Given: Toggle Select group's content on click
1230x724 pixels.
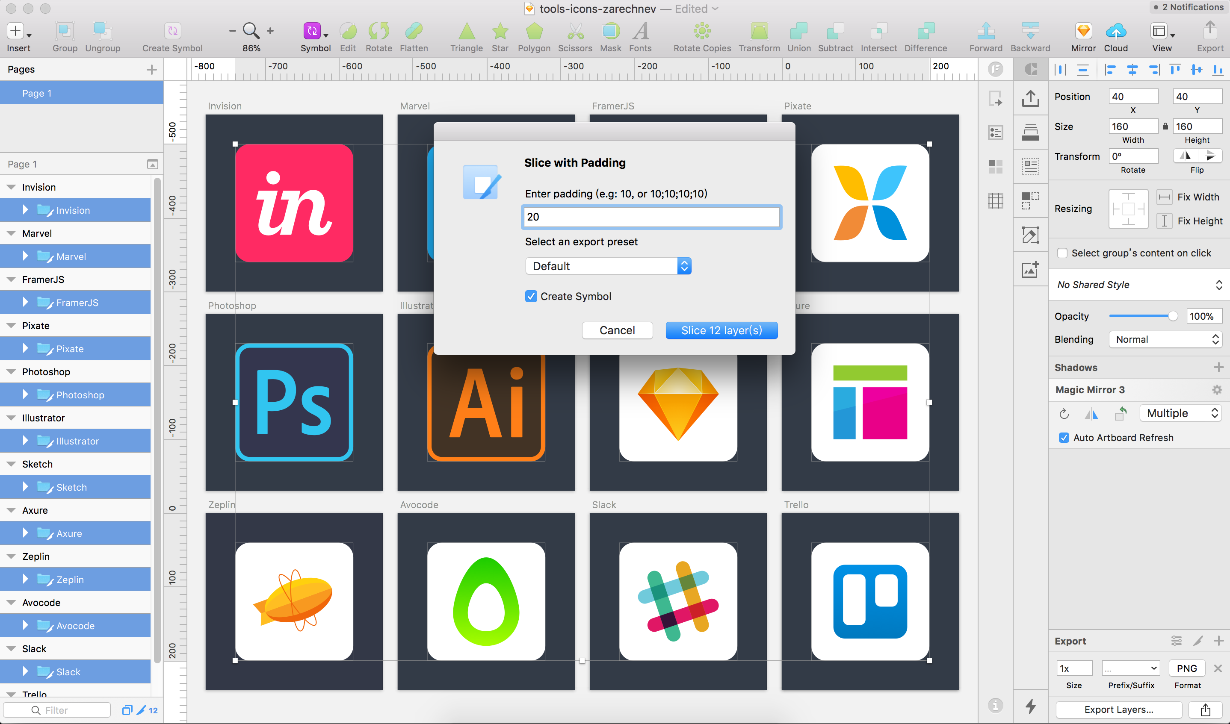Looking at the screenshot, I should 1061,253.
